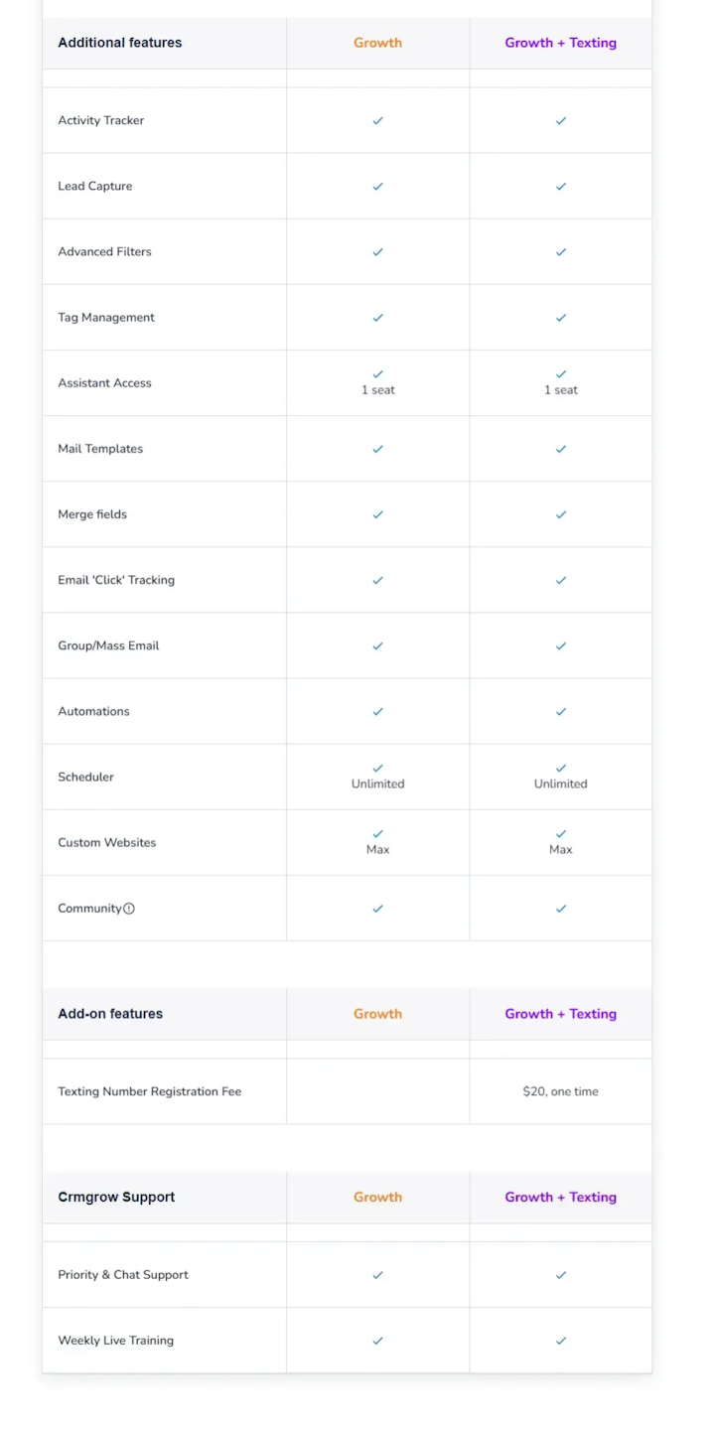Screen dimensions: 712x1430
Task: Click the Group/Mass Email feature label
Action: (108, 645)
